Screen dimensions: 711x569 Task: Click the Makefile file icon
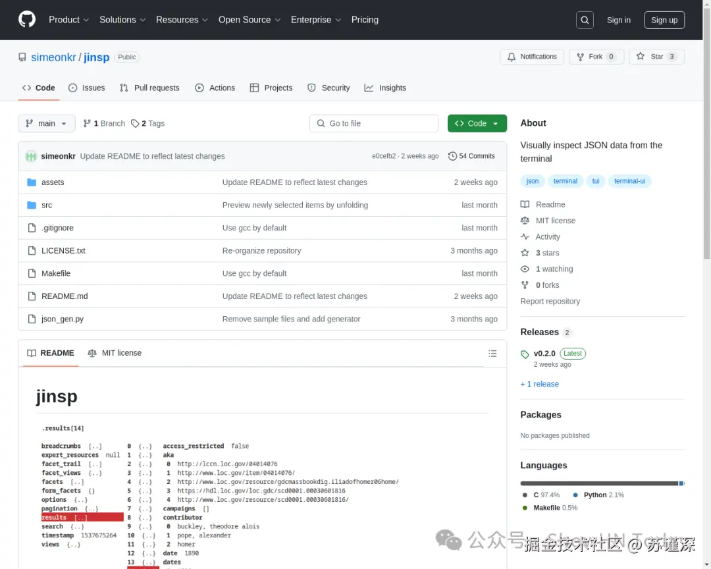(32, 273)
